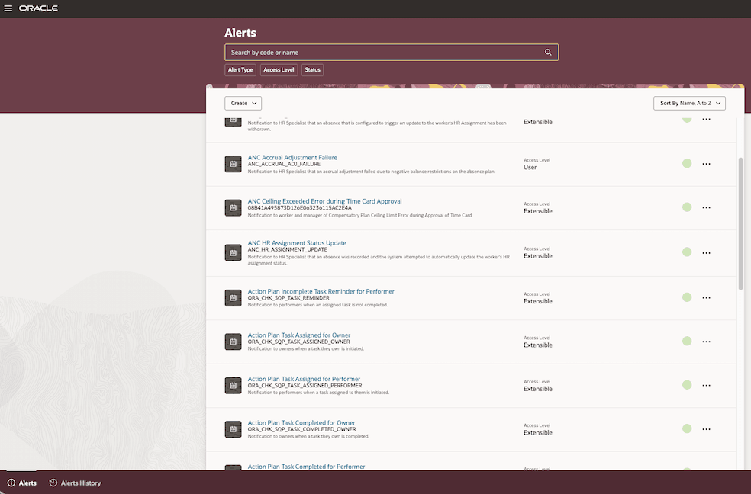Screen dimensions: 751x494
Task: Click the ANC Accrual Adjustment Failure alert icon
Action: pos(234,164)
